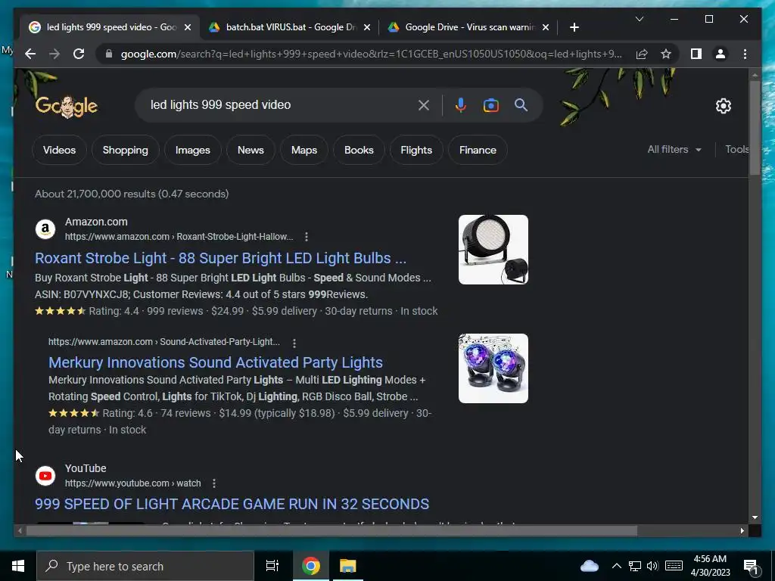Filter results by Shopping
The image size is (775, 581).
point(125,150)
